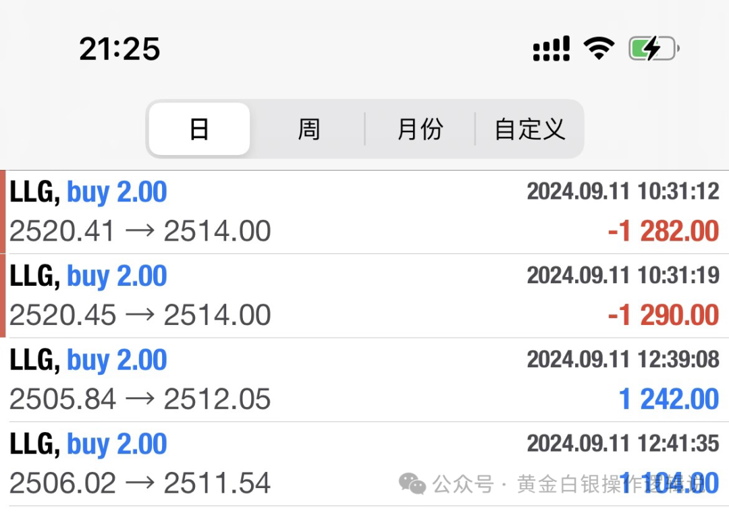Image resolution: width=729 pixels, height=513 pixels.
Task: Open LLG trade closed at 10:31:19
Action: 364,296
